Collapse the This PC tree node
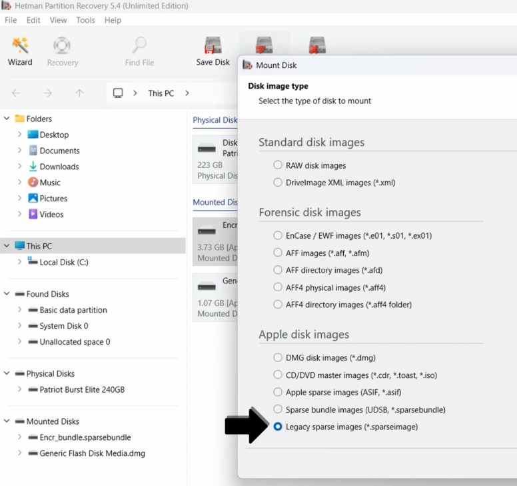The height and width of the screenshot is (486, 517). tap(7, 246)
